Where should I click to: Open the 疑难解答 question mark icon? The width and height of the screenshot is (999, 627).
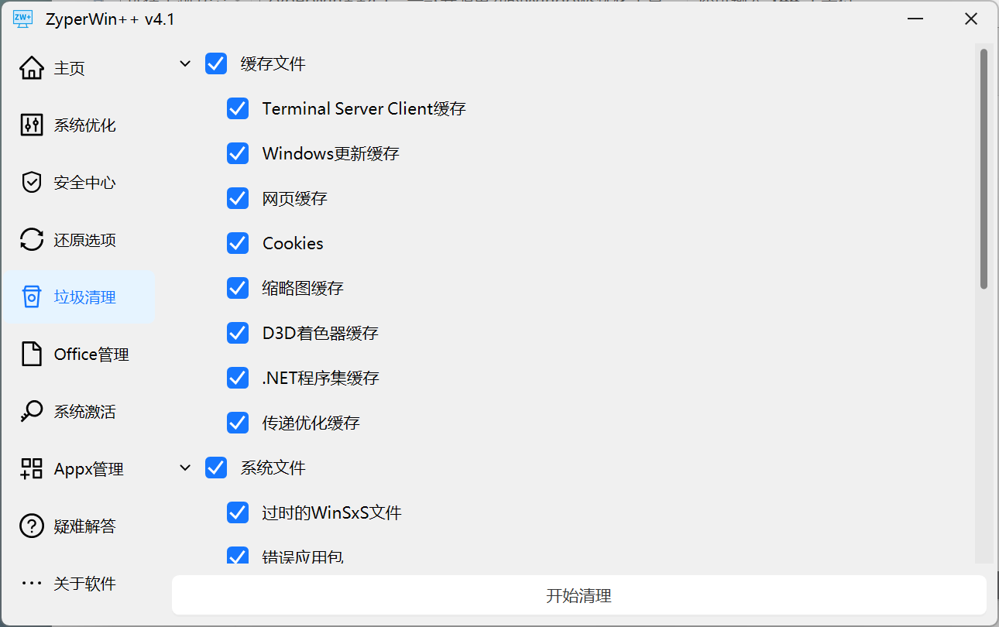(x=32, y=526)
